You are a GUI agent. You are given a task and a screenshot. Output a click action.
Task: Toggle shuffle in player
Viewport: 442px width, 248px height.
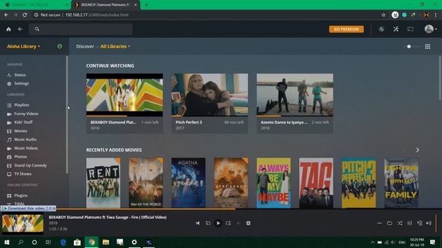tap(400, 223)
